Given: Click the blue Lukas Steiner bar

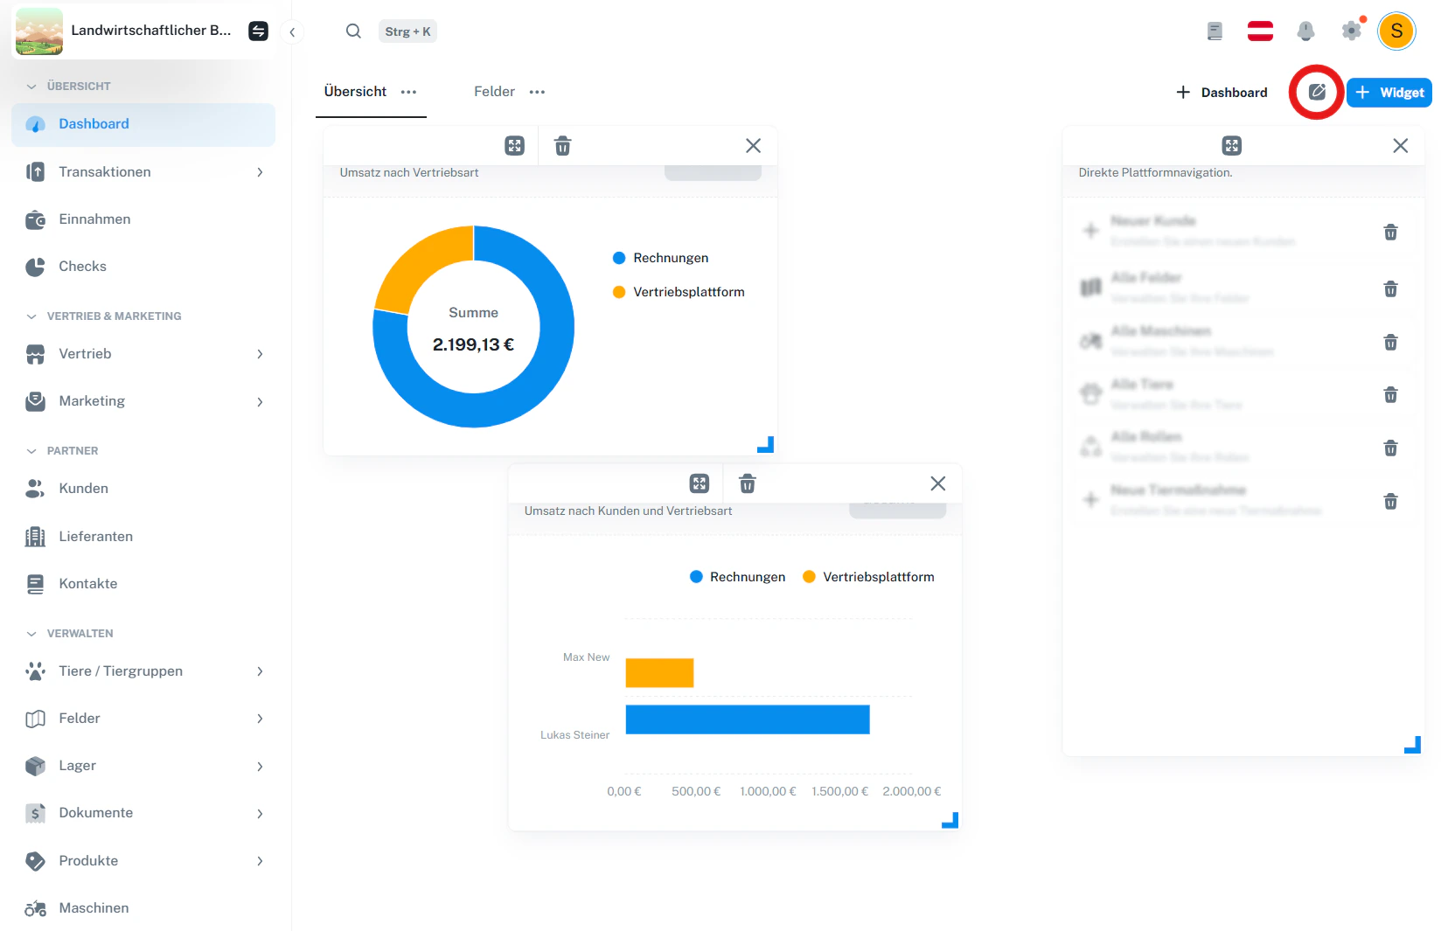Looking at the screenshot, I should click(x=748, y=719).
